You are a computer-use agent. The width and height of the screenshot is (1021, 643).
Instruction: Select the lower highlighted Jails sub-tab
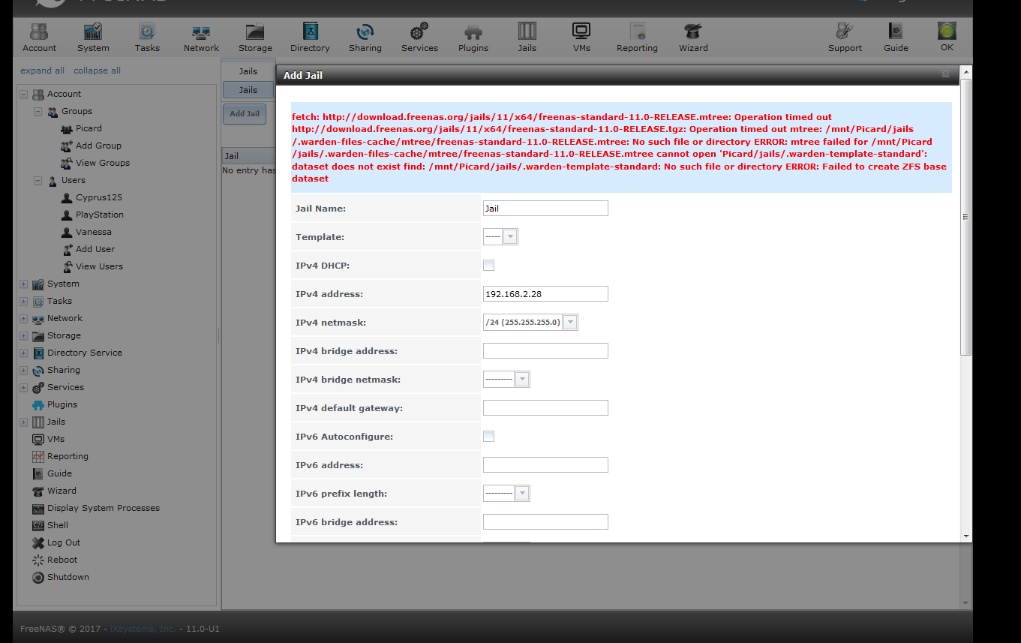tap(248, 90)
